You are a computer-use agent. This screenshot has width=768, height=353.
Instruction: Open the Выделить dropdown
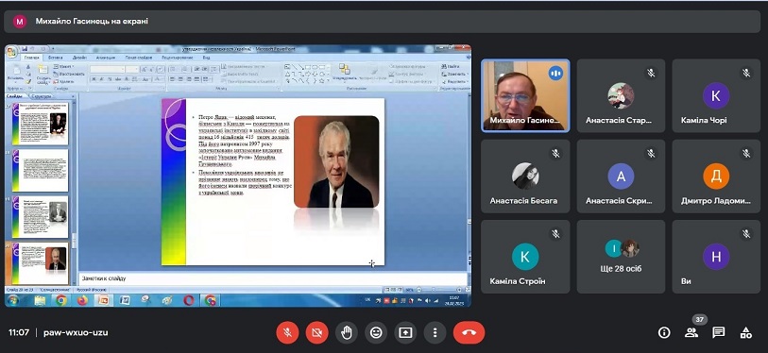[455, 81]
